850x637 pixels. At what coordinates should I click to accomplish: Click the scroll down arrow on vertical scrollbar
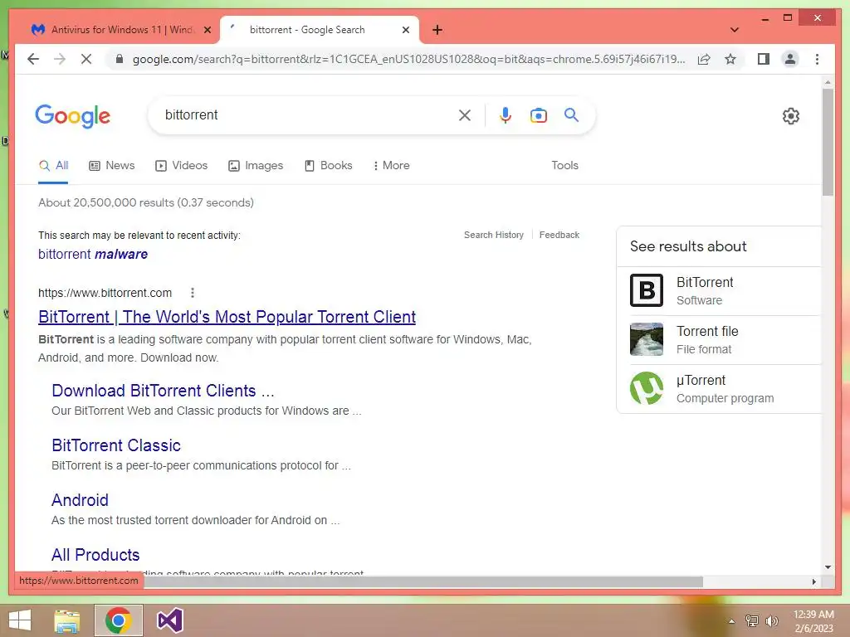(x=828, y=567)
